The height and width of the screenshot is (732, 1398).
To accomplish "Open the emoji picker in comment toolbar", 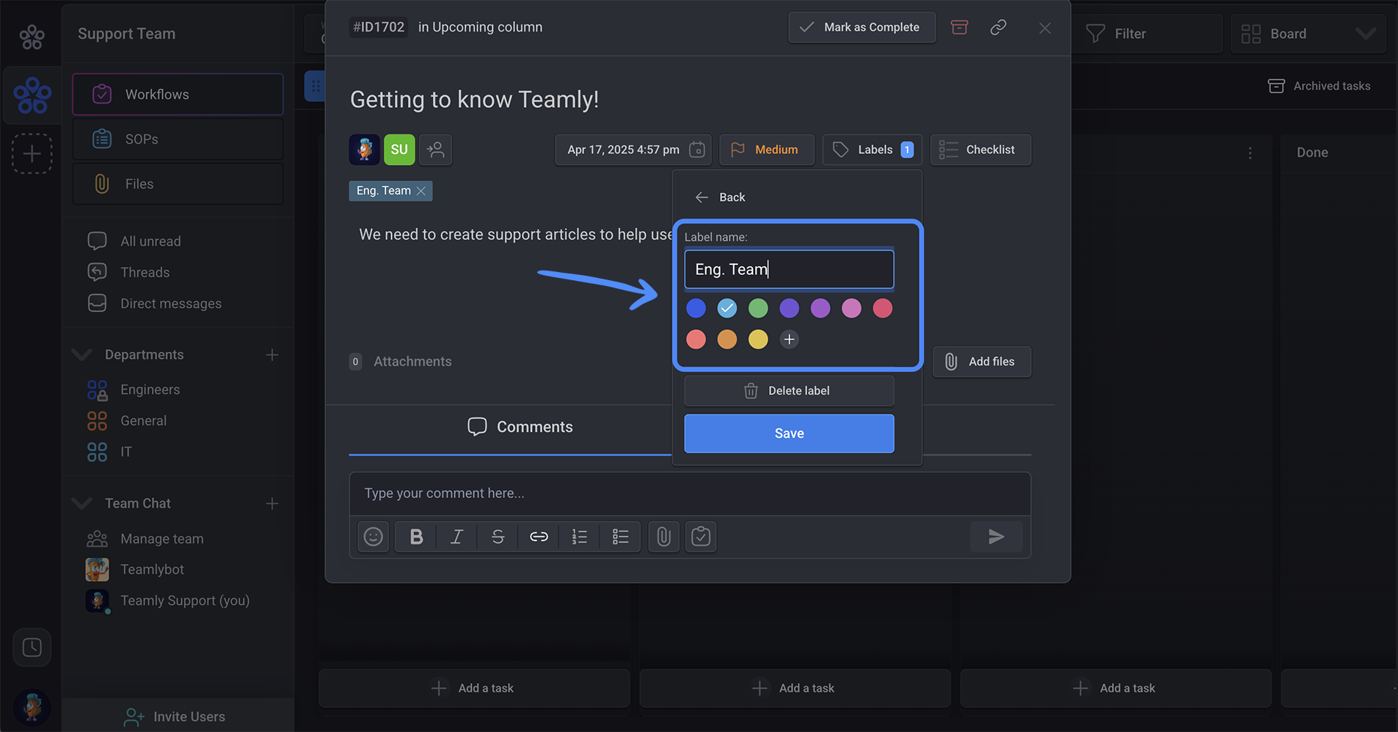I will (374, 537).
